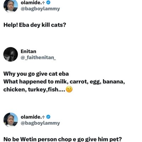Viewport: 142px width, 142px height.
Task: Open the @bagboylammy handle in the top tweet
Action: [x=40, y=9]
